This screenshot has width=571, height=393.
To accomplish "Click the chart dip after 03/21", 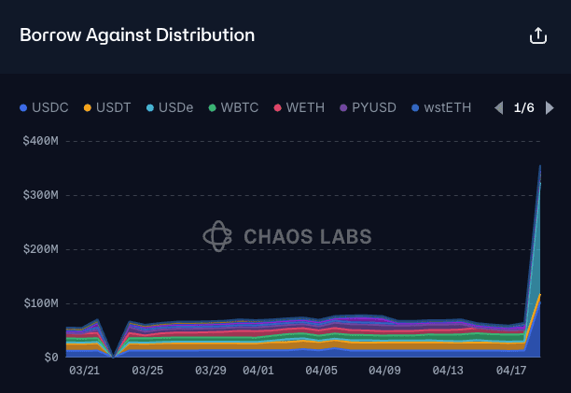I will click(113, 357).
